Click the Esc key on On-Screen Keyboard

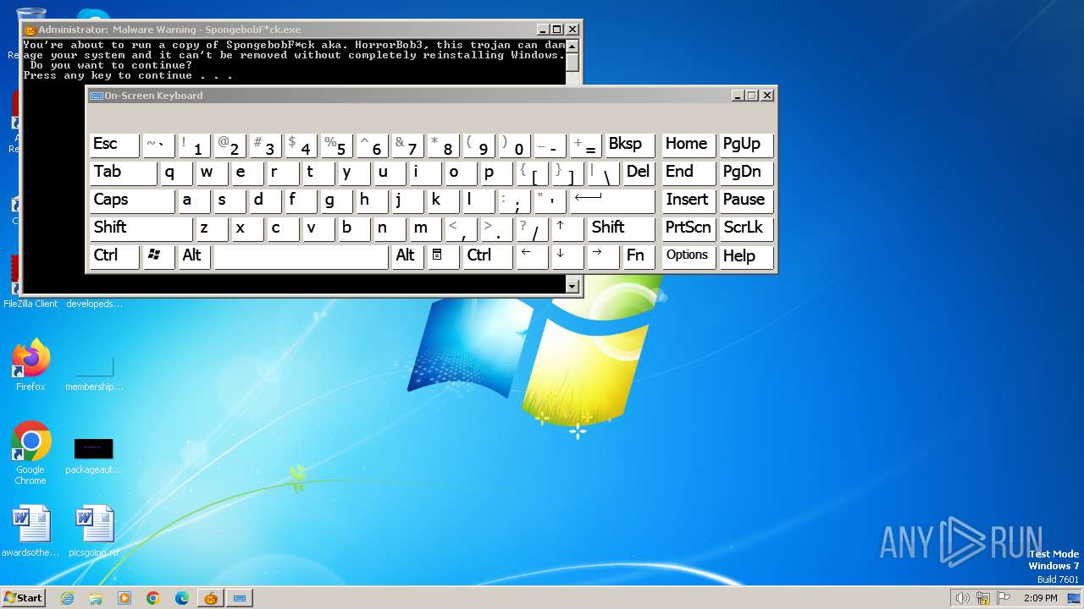(x=114, y=145)
